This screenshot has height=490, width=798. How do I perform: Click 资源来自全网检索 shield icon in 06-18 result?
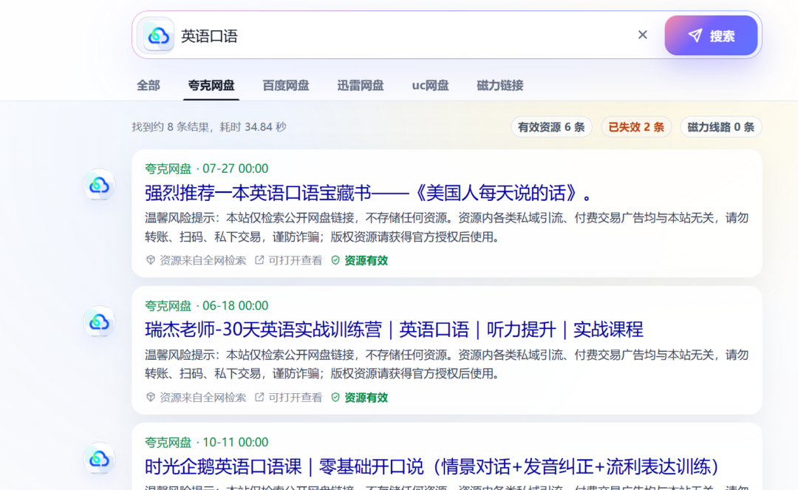point(150,397)
